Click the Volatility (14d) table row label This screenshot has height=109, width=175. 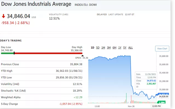[10, 84]
